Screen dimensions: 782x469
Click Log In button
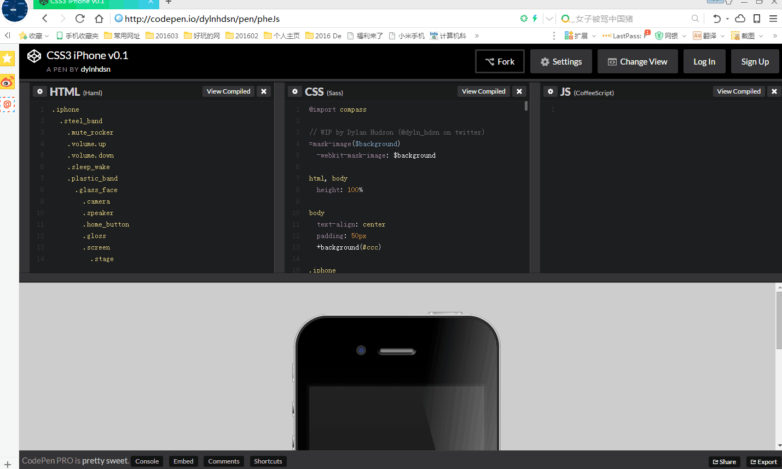tap(704, 61)
